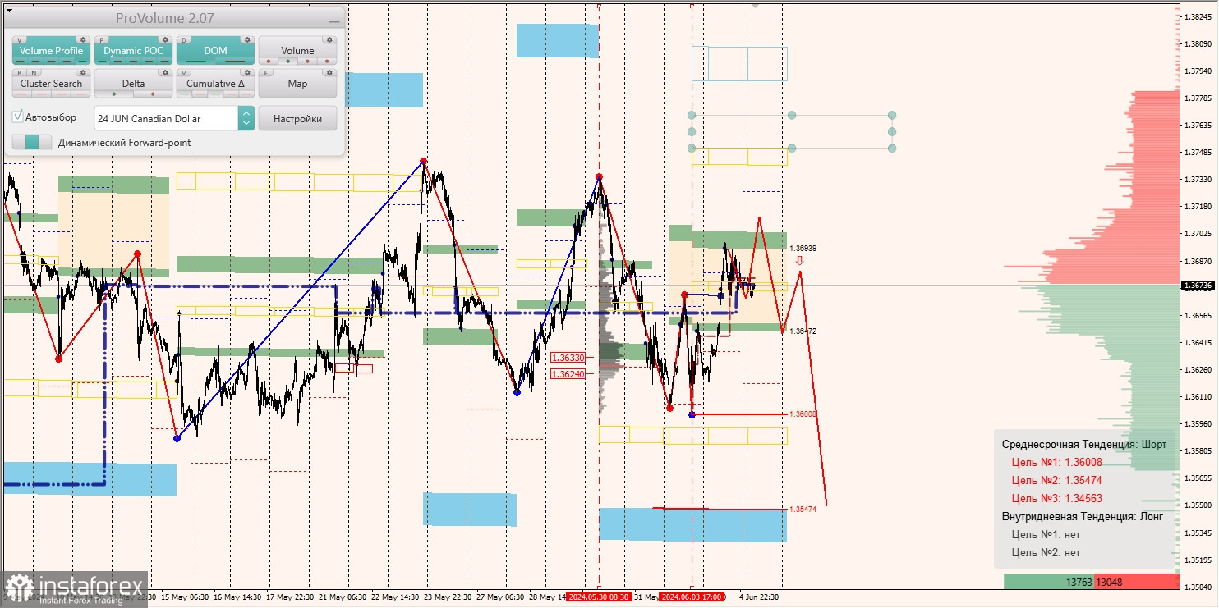Click the 1.36939 level label
This screenshot has width=1219, height=608.
pos(803,248)
